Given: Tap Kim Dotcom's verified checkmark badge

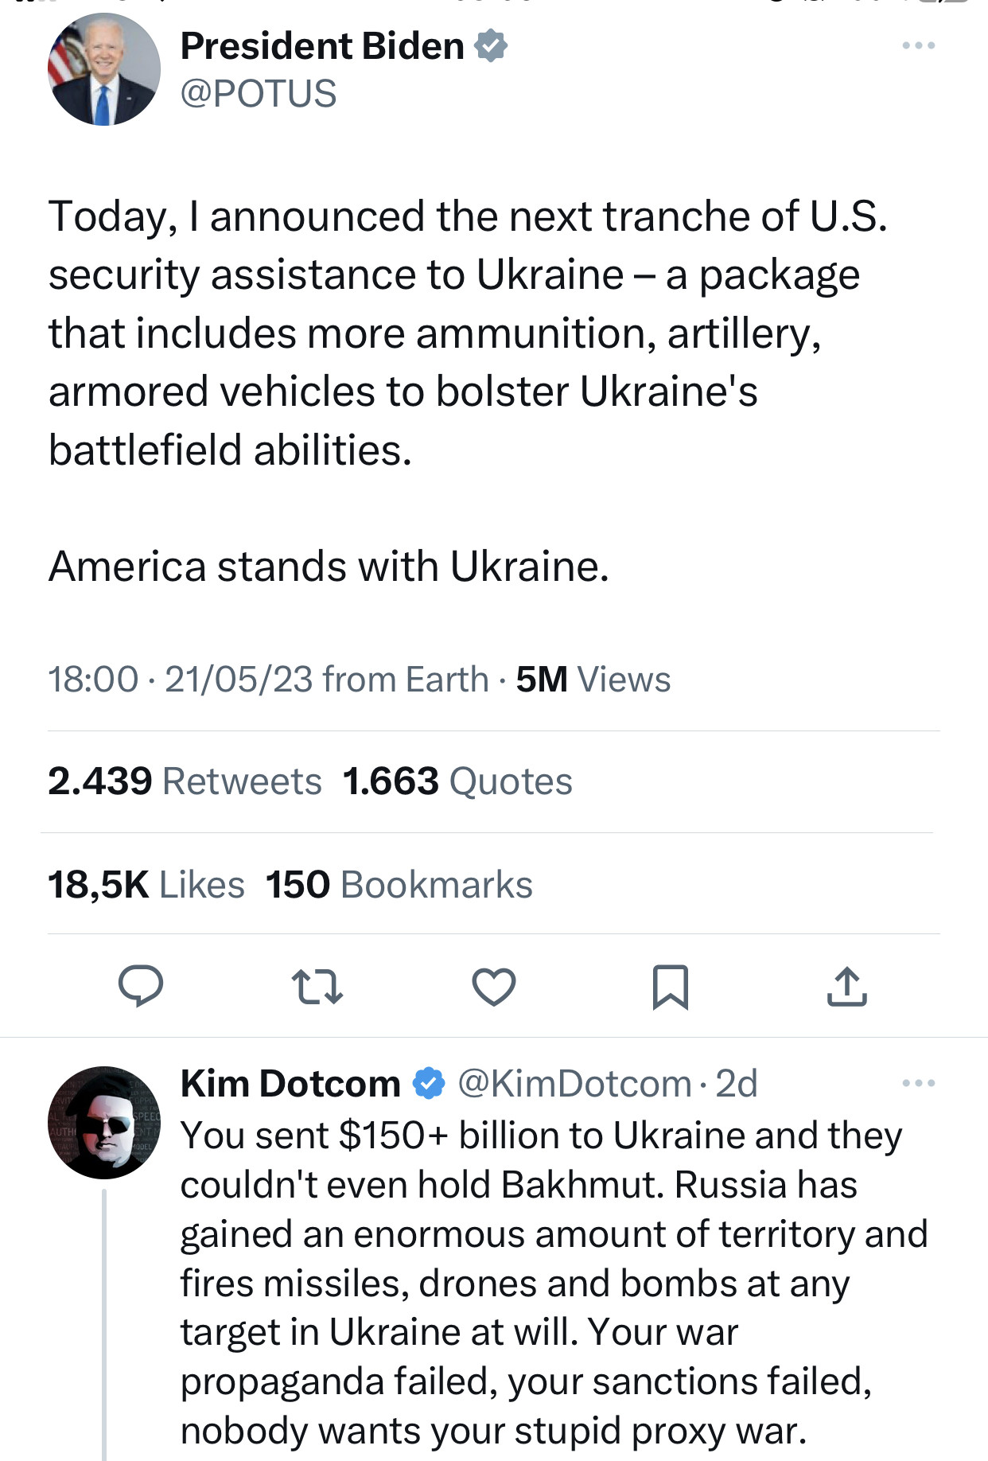Looking at the screenshot, I should point(429,1083).
